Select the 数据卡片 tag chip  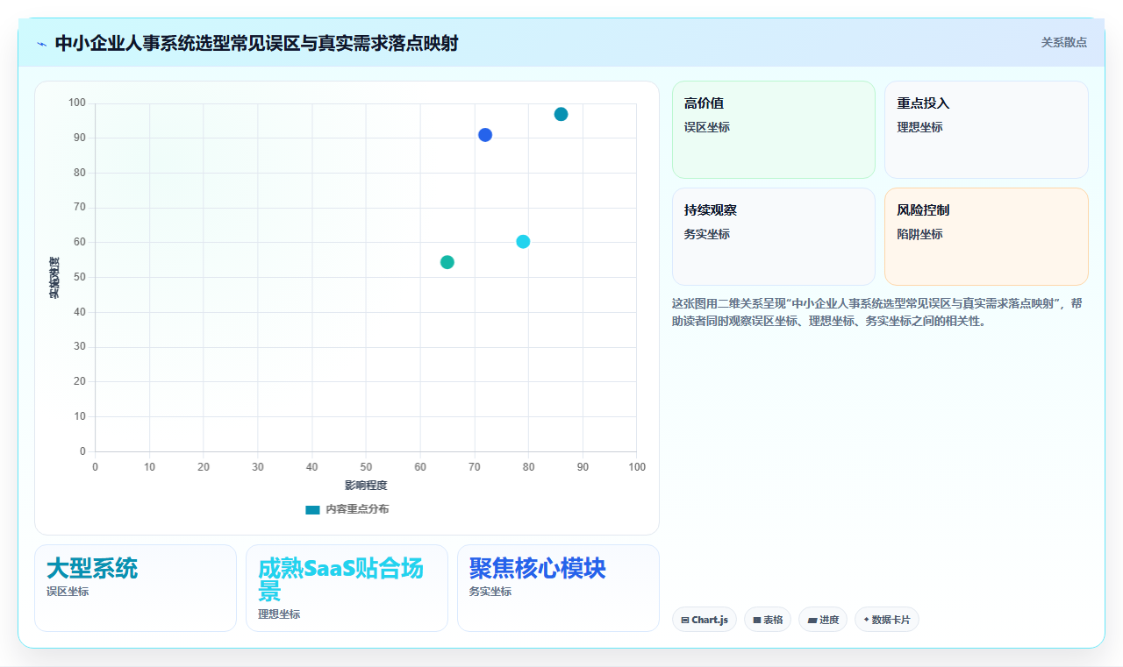[x=887, y=620]
